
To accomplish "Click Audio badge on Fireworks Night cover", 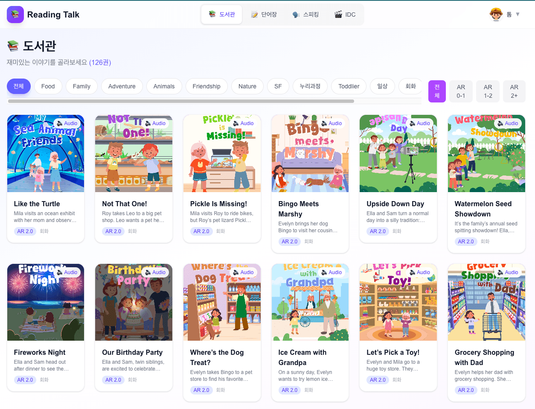I will pos(67,272).
